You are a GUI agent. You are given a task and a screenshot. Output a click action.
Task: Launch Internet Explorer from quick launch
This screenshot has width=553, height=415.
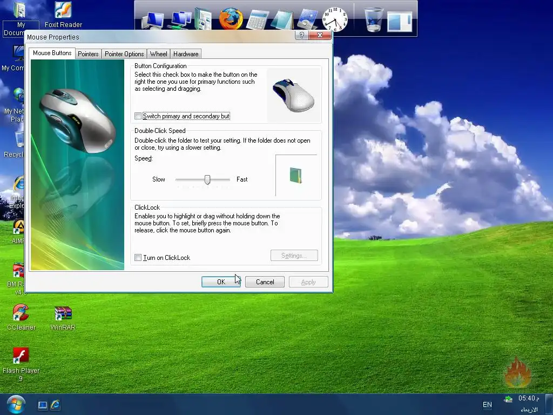[x=56, y=405]
